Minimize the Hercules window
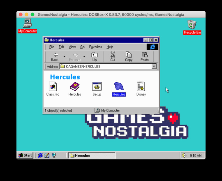 pyautogui.click(x=145, y=40)
